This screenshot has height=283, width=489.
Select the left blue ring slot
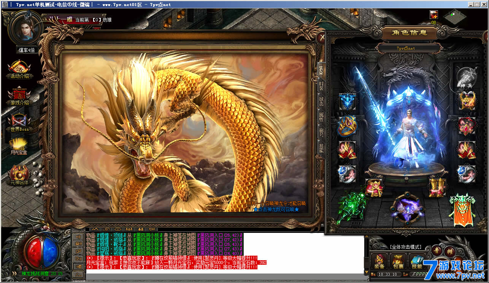(348, 174)
